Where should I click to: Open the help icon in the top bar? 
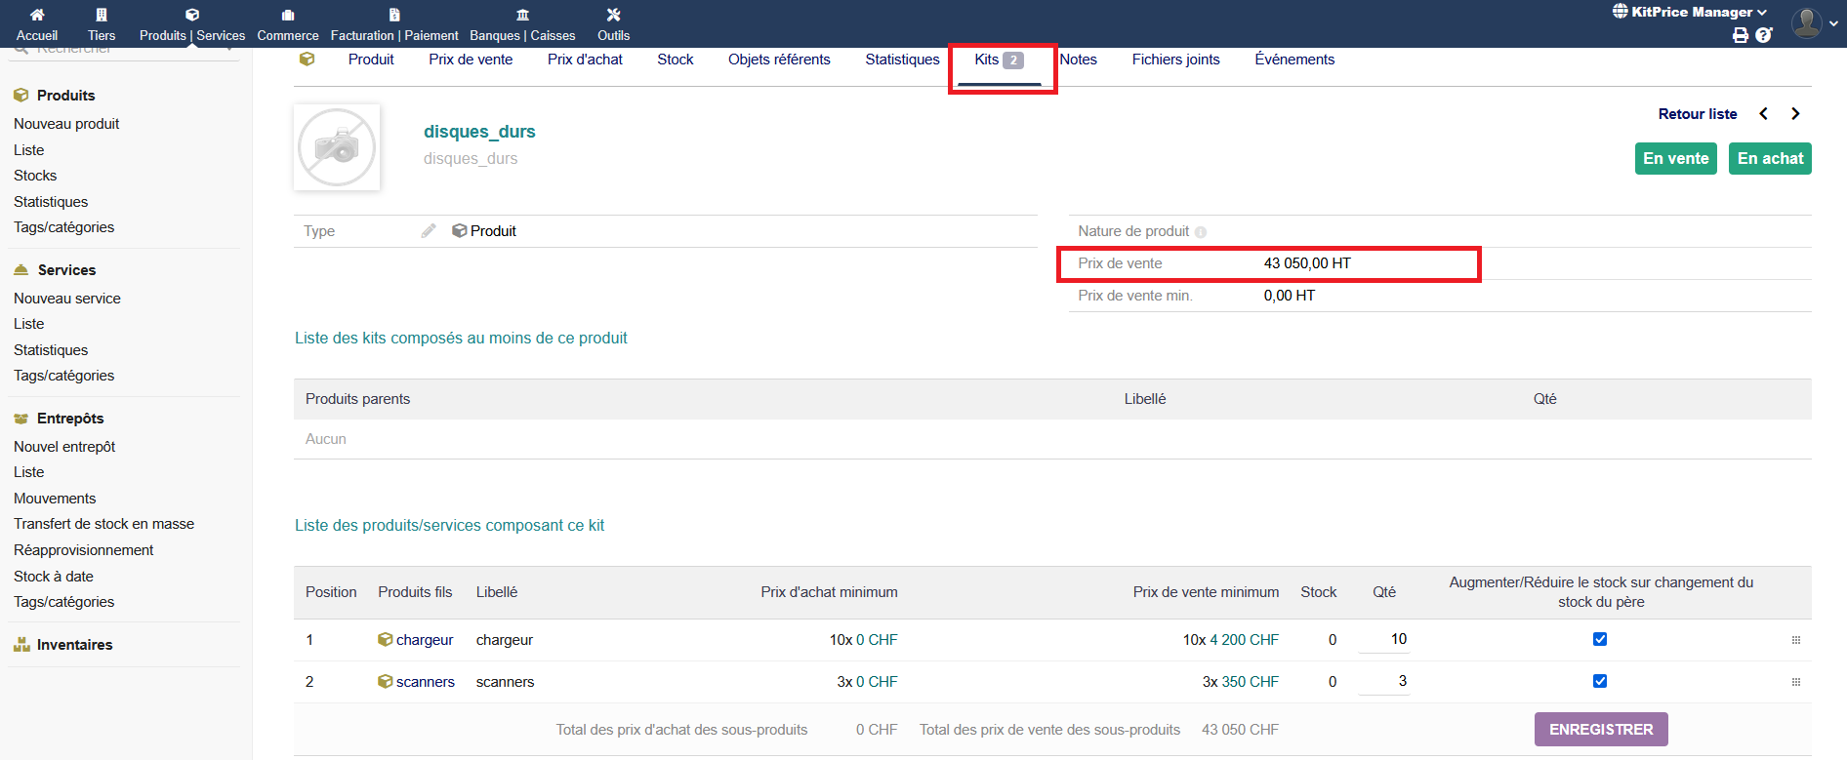pos(1763,35)
